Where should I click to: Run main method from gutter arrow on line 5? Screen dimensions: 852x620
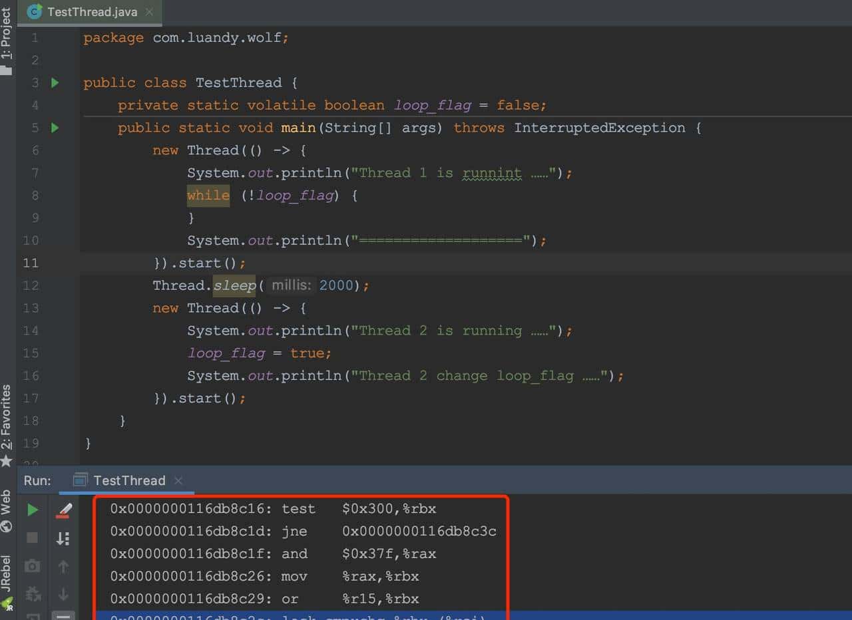pos(55,128)
